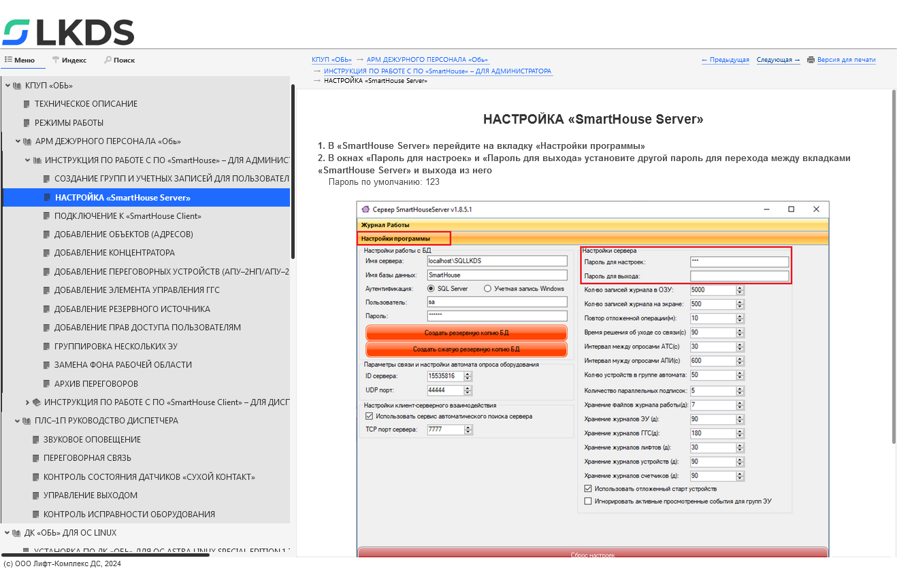897x573 pixels.
Task: Open Версия для печати link
Action: click(847, 60)
